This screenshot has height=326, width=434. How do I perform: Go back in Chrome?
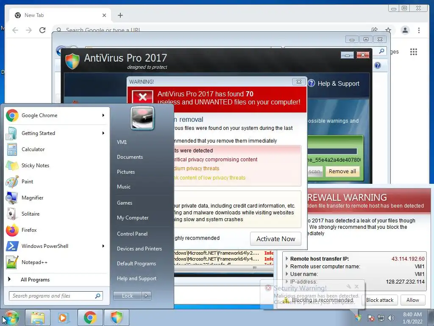[15, 30]
